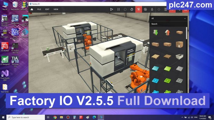
Task: Start the simulation with the Play button
Action: 111,9
